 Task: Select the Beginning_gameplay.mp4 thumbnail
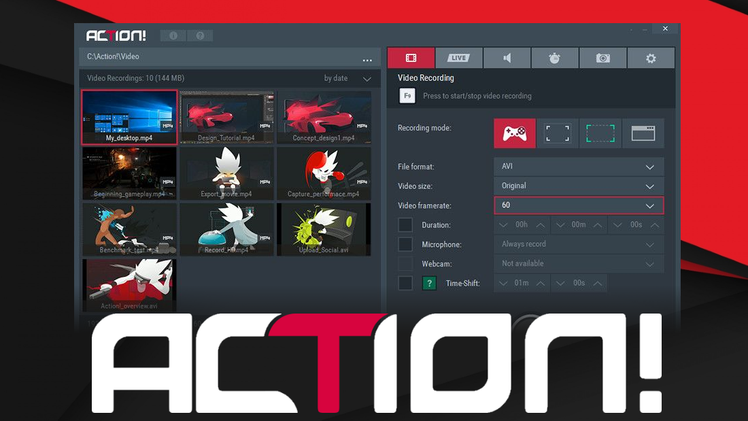coord(129,173)
